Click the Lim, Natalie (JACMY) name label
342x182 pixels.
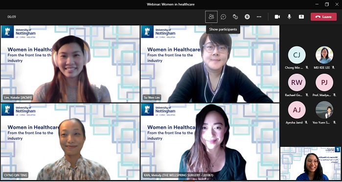[x=18, y=98]
